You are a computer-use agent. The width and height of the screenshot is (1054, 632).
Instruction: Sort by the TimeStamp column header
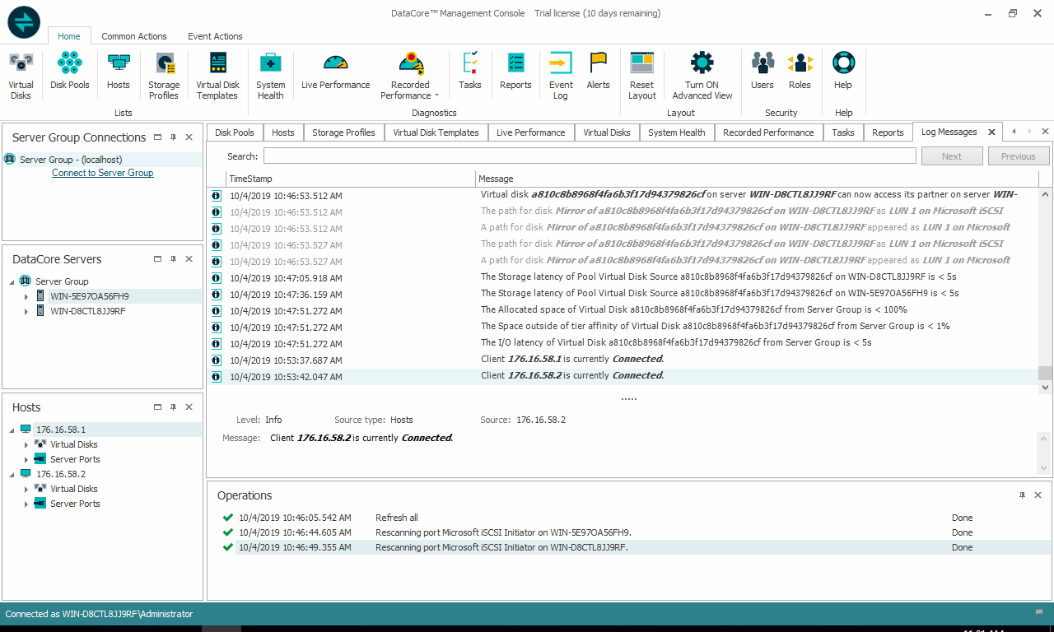(351, 179)
